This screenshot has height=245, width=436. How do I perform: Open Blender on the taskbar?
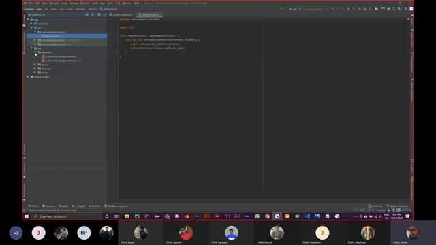[x=187, y=216]
